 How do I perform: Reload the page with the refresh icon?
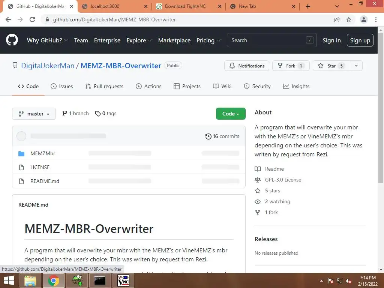pos(32,19)
